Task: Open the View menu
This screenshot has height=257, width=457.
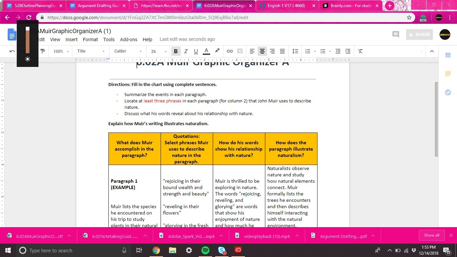Action: [x=55, y=39]
